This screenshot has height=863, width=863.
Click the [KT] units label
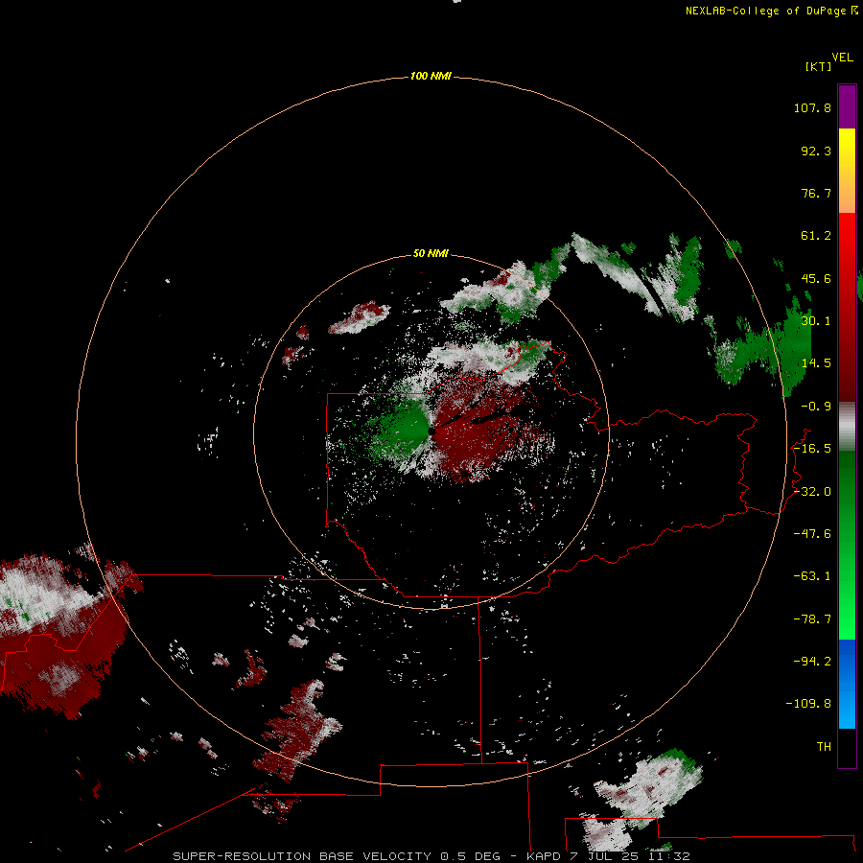pos(818,66)
